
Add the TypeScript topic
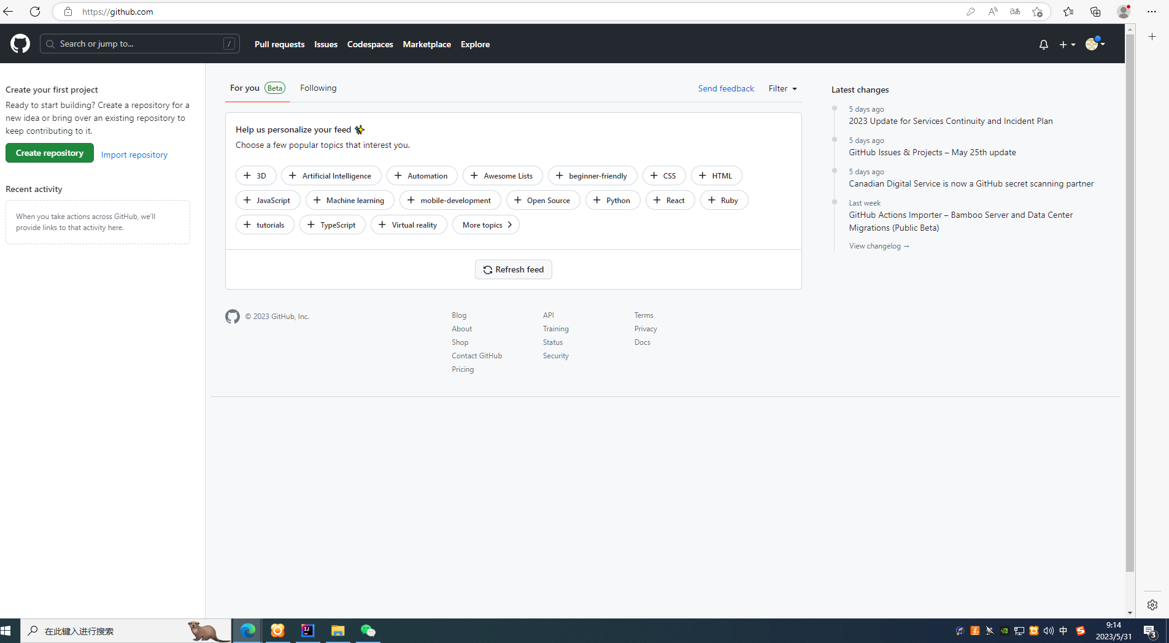click(x=333, y=225)
